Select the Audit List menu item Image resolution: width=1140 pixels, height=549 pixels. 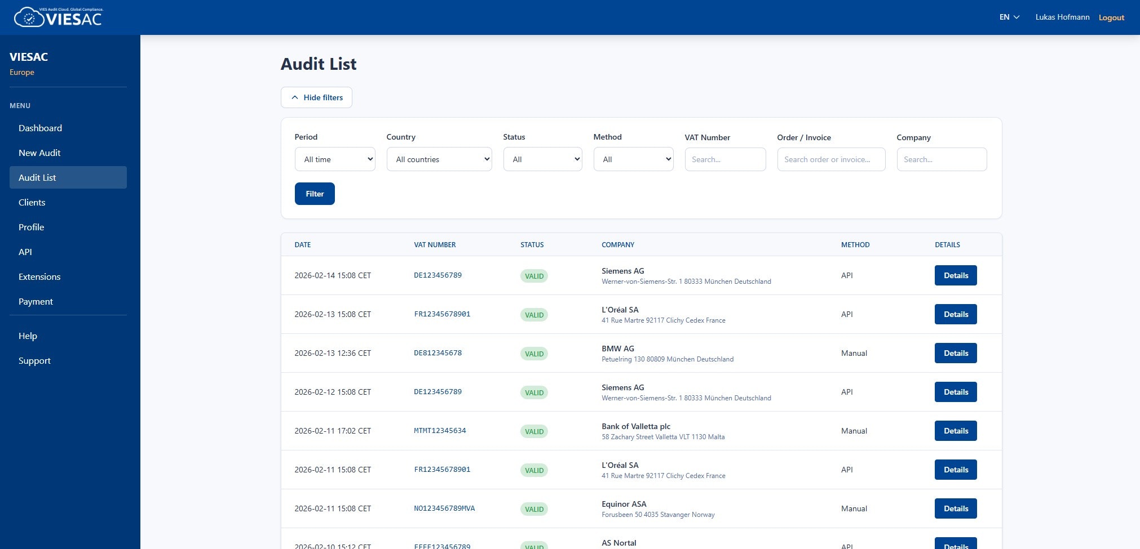[x=37, y=177]
